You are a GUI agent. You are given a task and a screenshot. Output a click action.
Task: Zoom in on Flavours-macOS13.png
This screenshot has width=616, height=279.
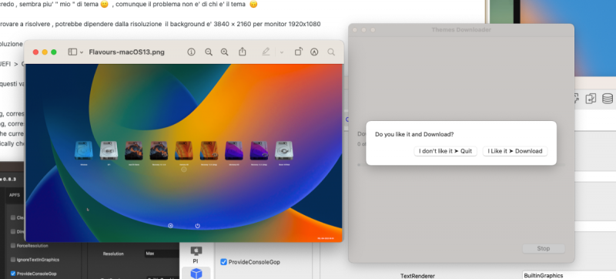click(224, 52)
